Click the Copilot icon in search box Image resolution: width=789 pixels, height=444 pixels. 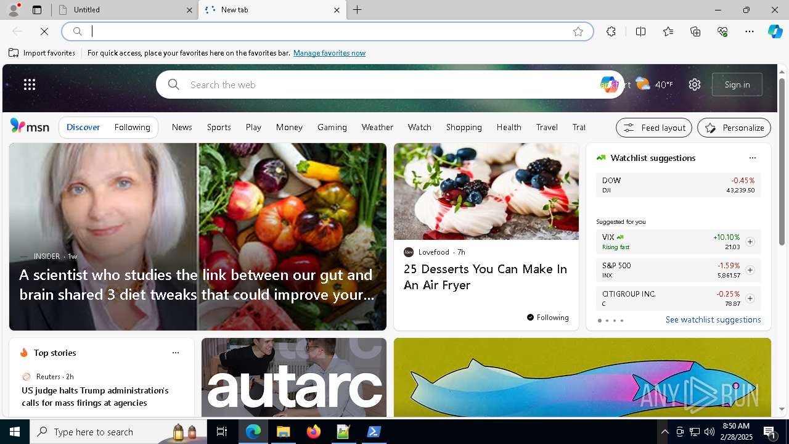[x=608, y=84]
